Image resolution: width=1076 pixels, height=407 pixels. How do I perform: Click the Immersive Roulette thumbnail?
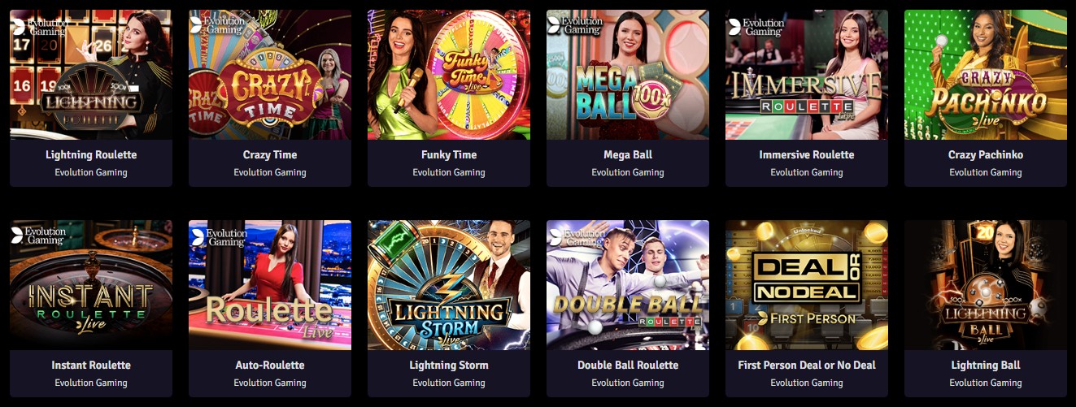807,75
